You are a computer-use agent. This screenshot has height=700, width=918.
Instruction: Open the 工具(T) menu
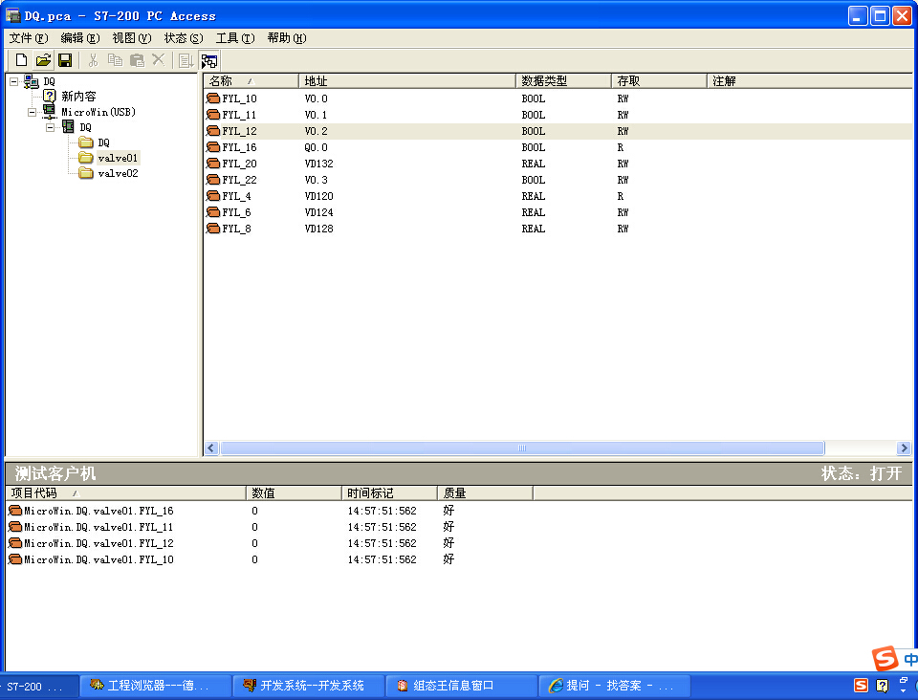[x=235, y=38]
